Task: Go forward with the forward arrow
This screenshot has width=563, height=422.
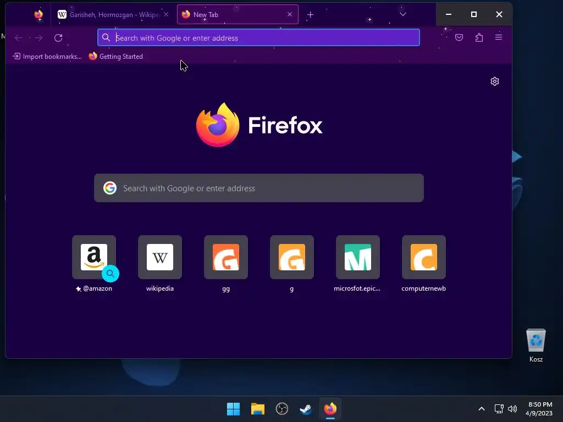Action: click(38, 38)
